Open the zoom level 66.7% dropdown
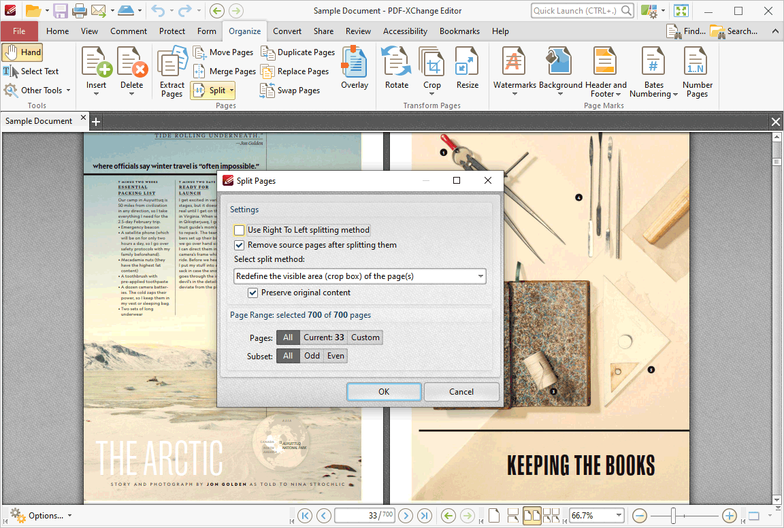784x528 pixels. point(619,516)
